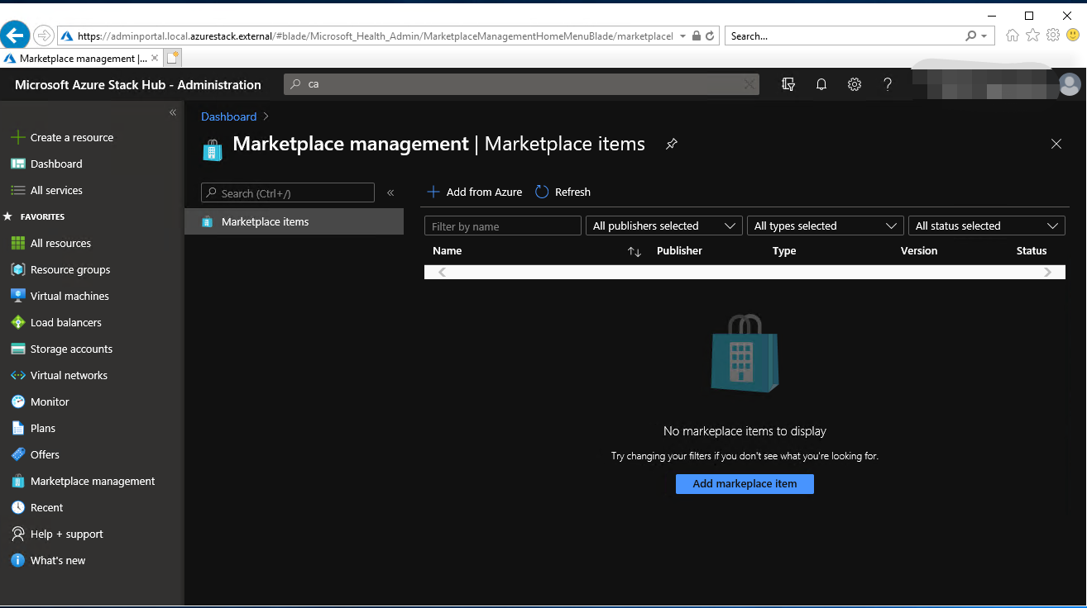Image resolution: width=1087 pixels, height=608 pixels.
Task: Open portal Settings gear icon
Action: coord(855,84)
